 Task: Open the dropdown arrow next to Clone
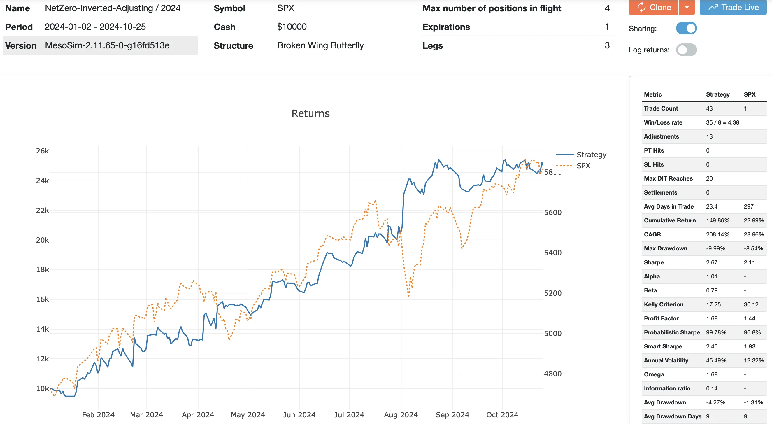687,7
